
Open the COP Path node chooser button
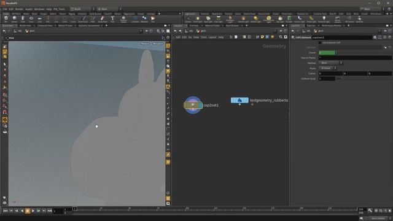coord(385,47)
